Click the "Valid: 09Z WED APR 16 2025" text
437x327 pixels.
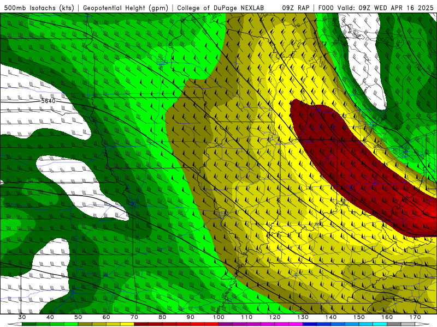pyautogui.click(x=386, y=8)
